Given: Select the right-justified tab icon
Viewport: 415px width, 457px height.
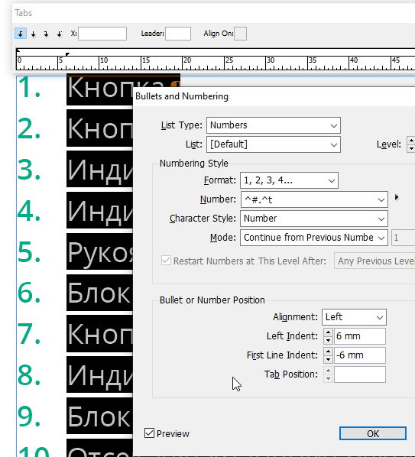Looking at the screenshot, I should [x=47, y=34].
